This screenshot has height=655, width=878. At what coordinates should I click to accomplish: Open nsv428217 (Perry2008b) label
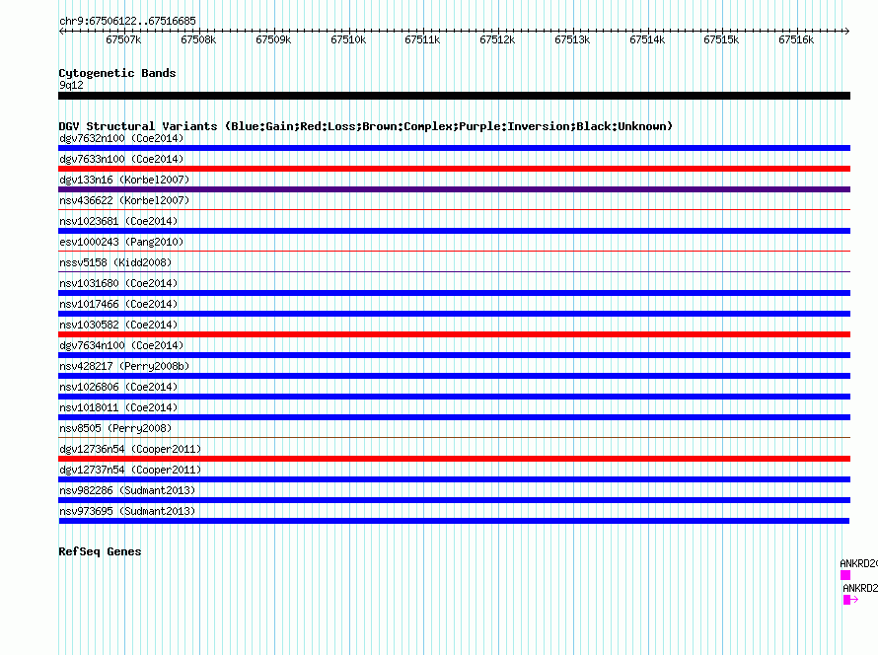click(x=124, y=366)
